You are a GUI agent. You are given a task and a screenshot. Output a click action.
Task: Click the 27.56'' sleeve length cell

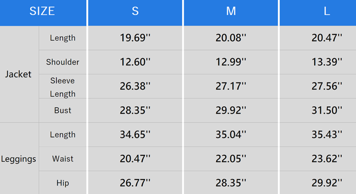pos(327,86)
